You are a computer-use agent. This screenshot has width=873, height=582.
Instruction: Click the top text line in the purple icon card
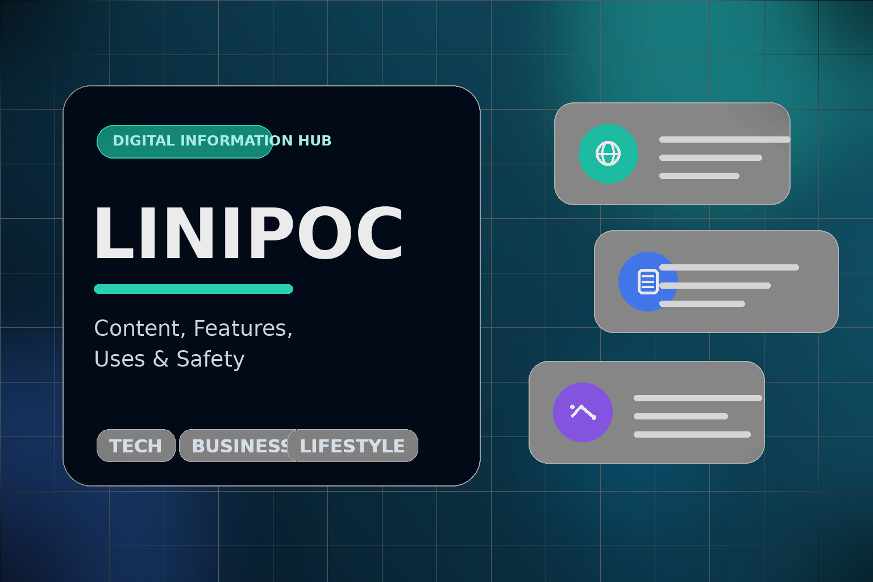(698, 398)
